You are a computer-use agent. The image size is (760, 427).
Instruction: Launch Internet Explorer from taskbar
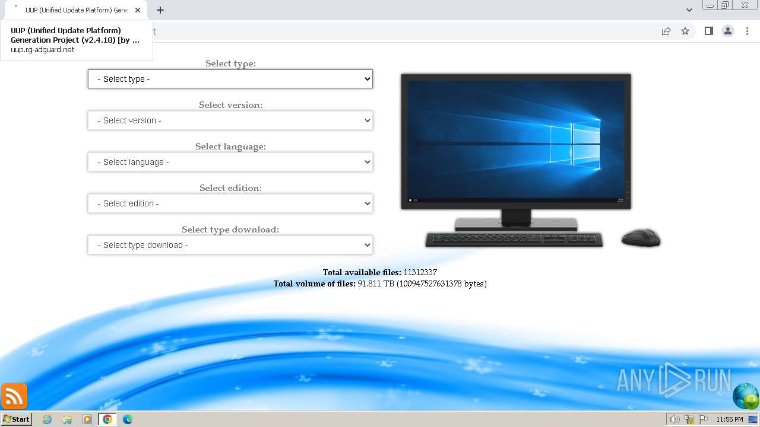47,419
